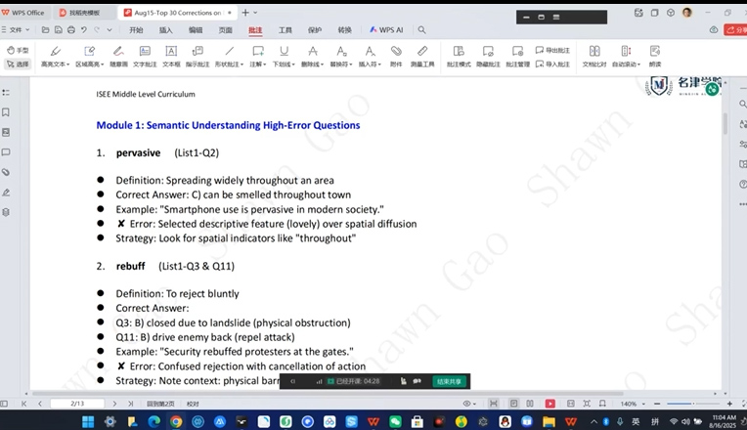Click the 测量工具 measuring tool icon

coord(422,56)
